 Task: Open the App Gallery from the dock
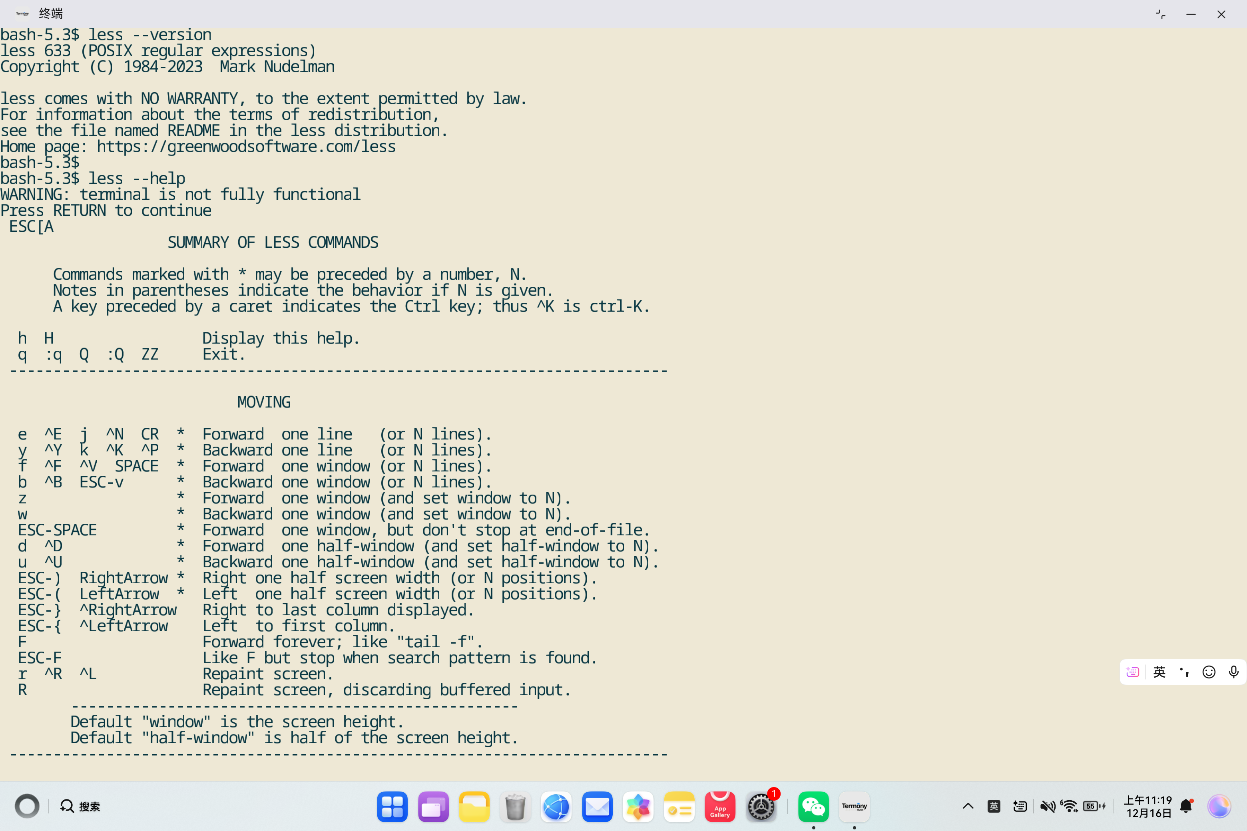point(719,807)
